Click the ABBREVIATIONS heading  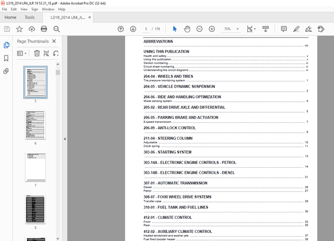click(158, 42)
